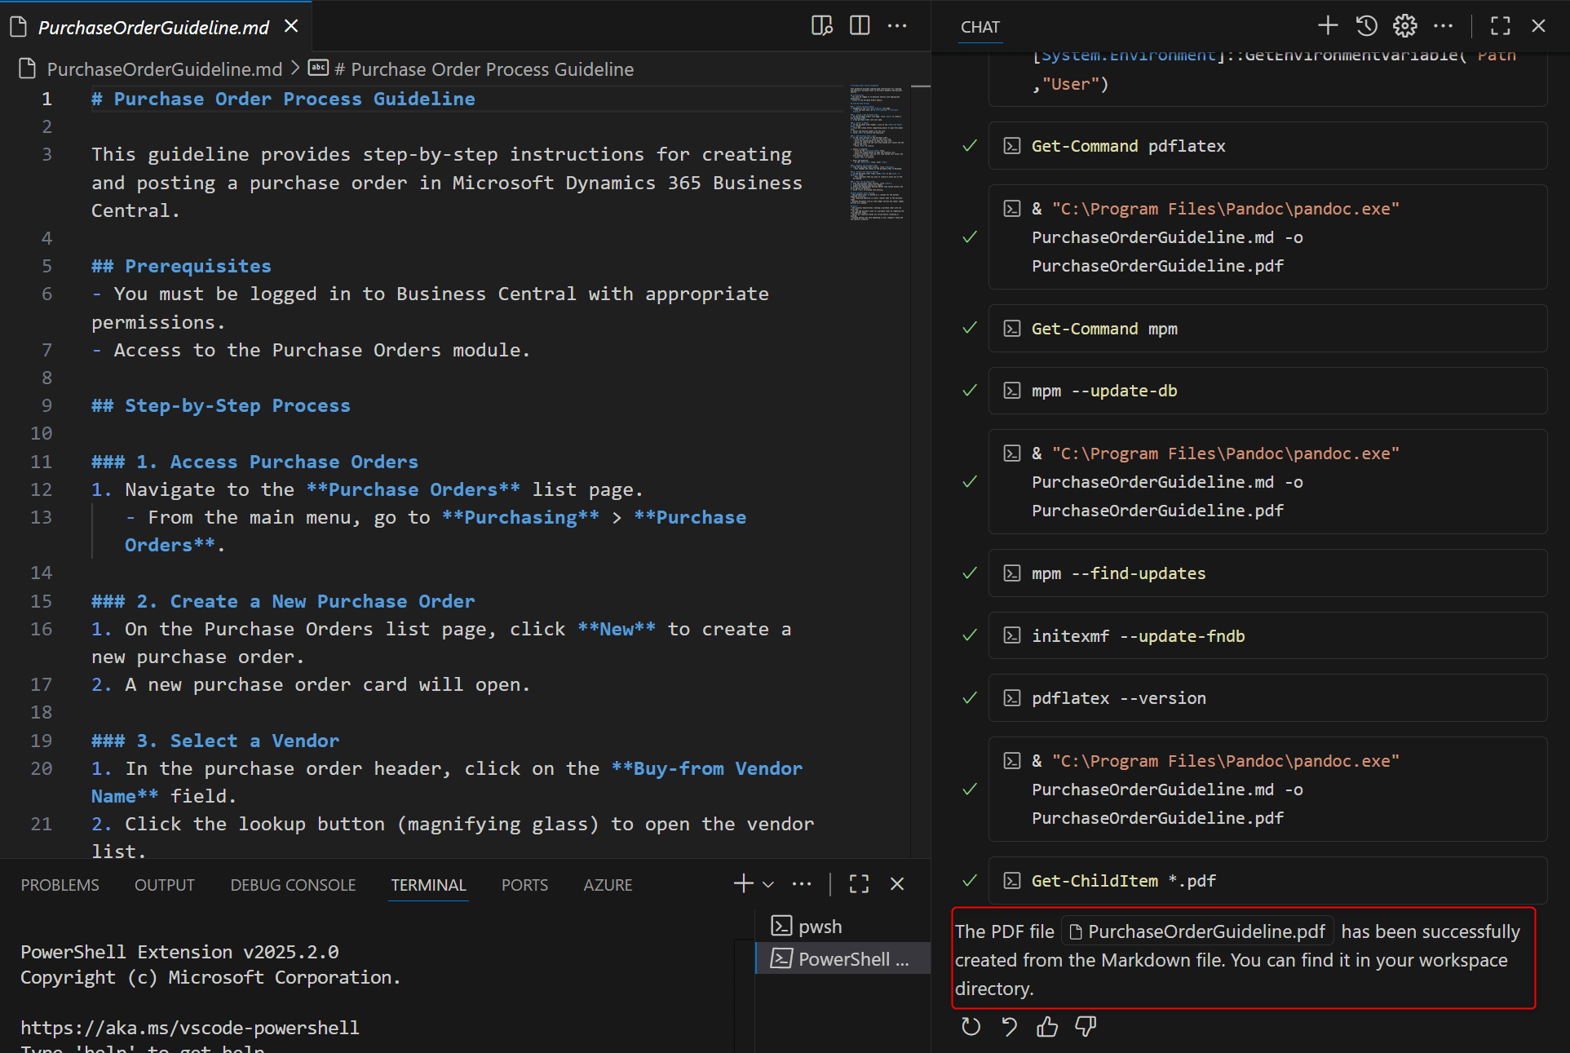The image size is (1570, 1053).
Task: Open the PurchaseOrderGuideline.pdf file link in chat
Action: pyautogui.click(x=1197, y=931)
